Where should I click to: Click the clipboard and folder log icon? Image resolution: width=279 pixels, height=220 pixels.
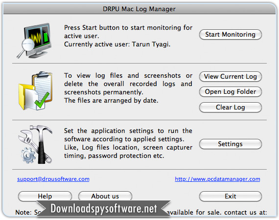coord(35,91)
